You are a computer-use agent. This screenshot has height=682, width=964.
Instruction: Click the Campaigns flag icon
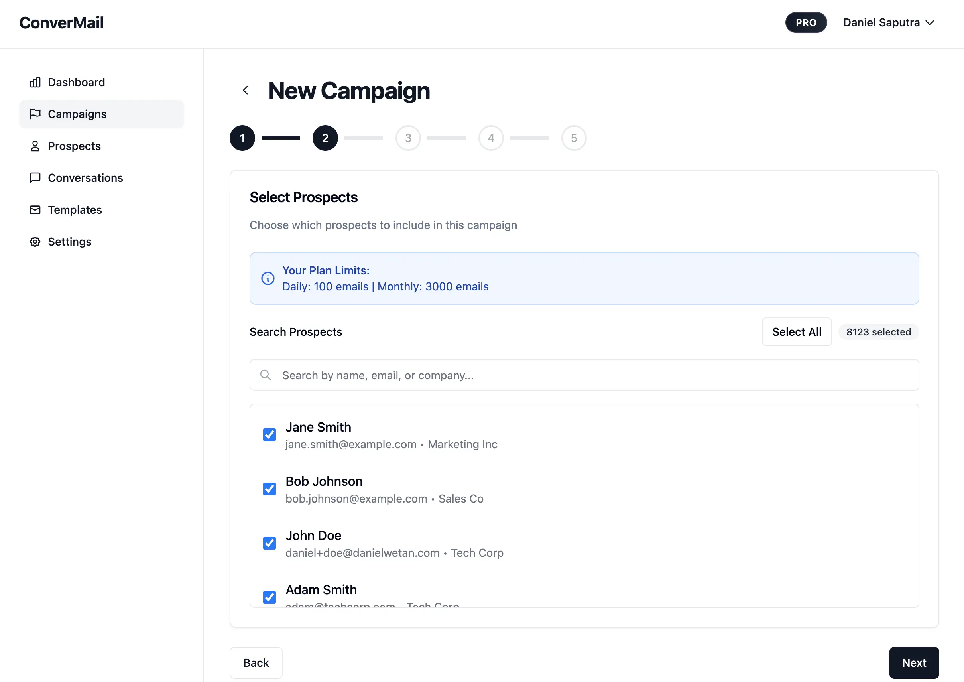(35, 114)
